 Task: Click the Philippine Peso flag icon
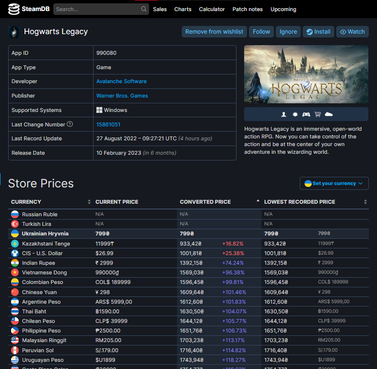coord(15,331)
